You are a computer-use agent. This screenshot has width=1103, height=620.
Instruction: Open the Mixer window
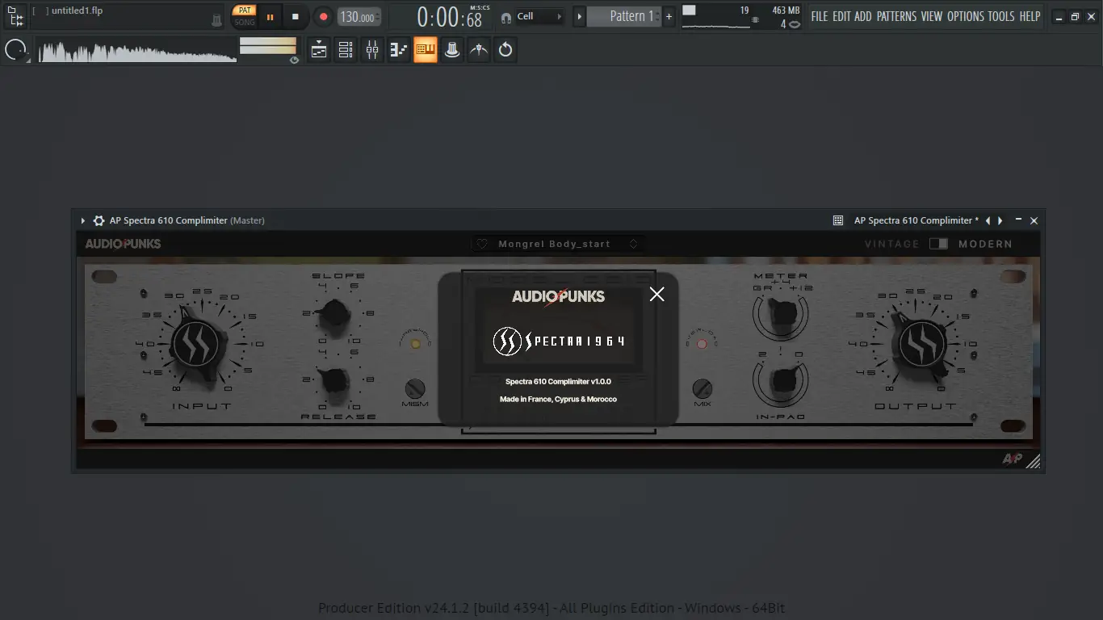(371, 49)
